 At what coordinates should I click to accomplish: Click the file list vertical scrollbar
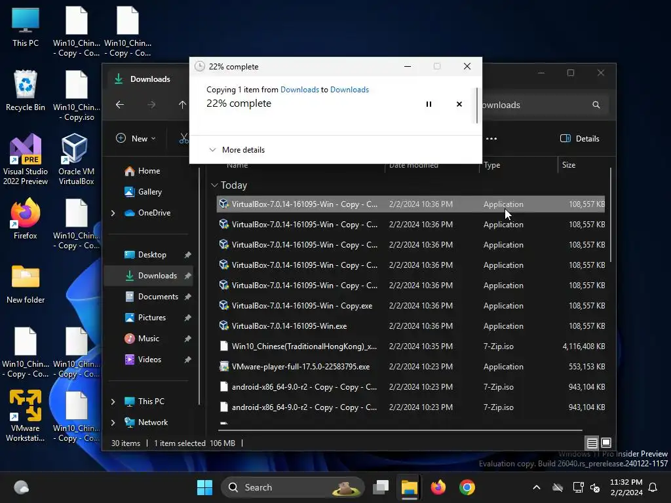(x=610, y=215)
